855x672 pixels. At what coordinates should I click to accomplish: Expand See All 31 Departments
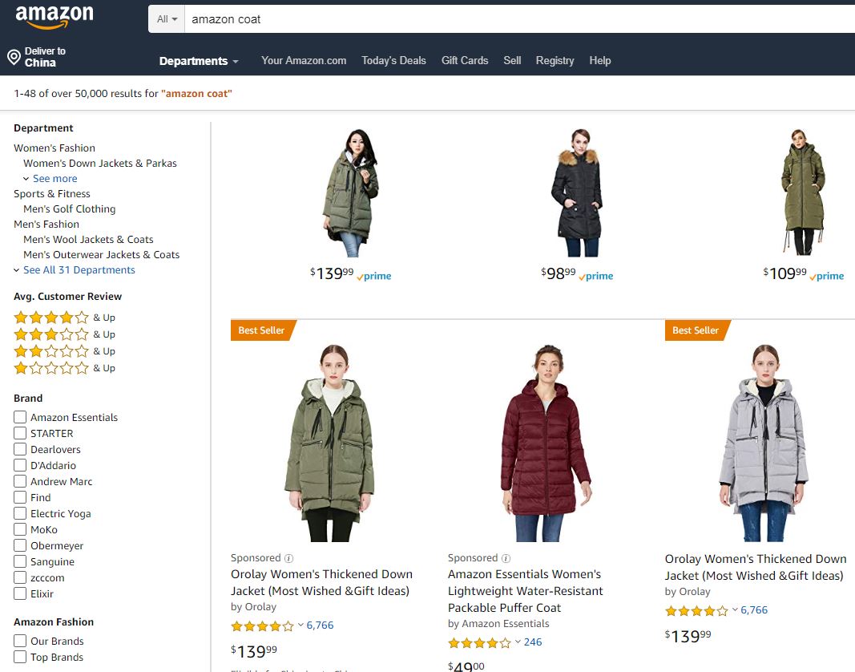(x=79, y=270)
